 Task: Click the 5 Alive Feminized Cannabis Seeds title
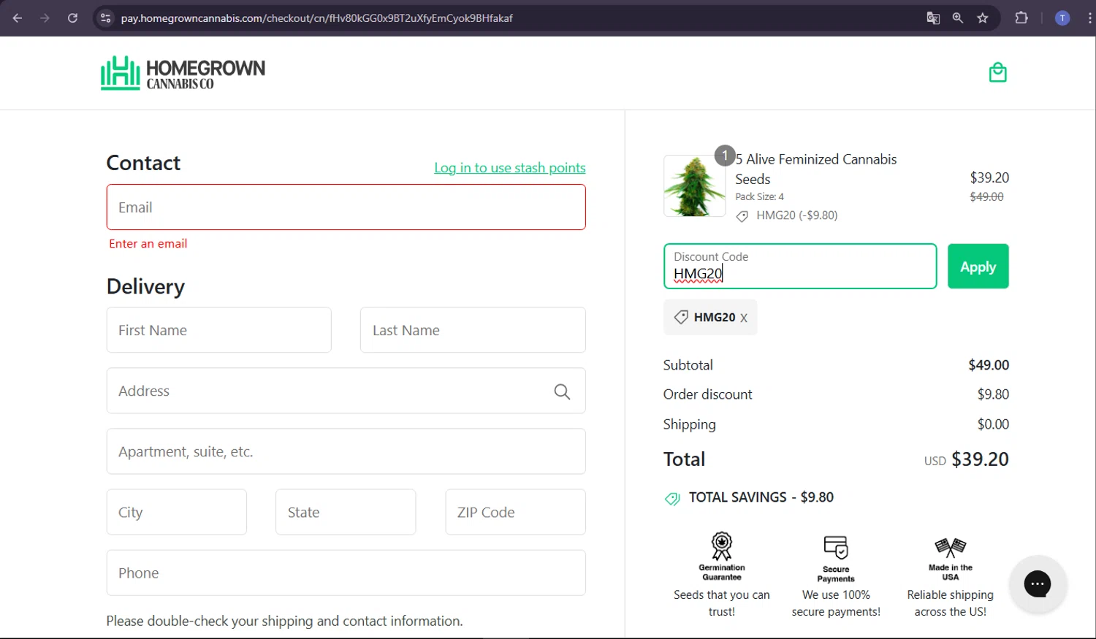pyautogui.click(x=816, y=169)
